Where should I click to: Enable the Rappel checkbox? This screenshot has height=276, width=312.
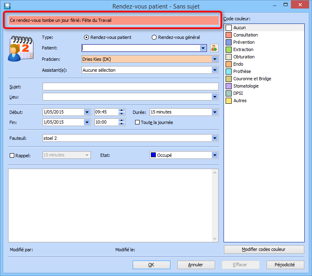point(12,155)
